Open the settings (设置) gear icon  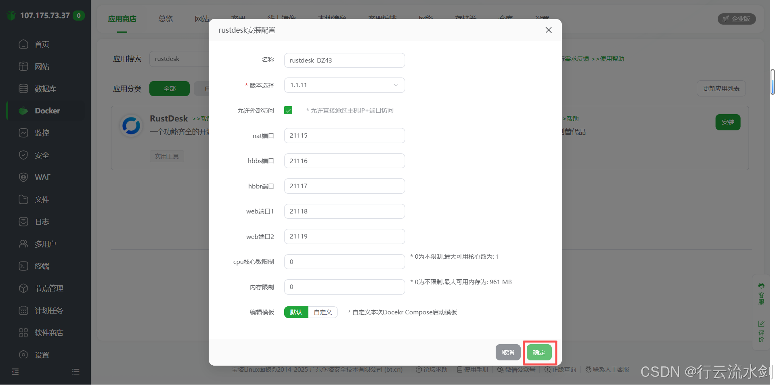[x=23, y=355]
